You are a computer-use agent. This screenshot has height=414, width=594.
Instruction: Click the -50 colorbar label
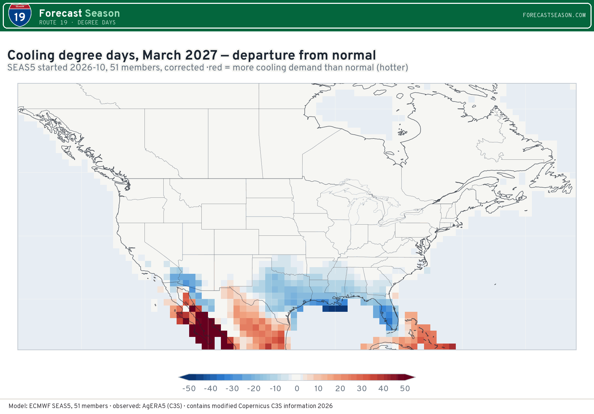tap(189, 389)
